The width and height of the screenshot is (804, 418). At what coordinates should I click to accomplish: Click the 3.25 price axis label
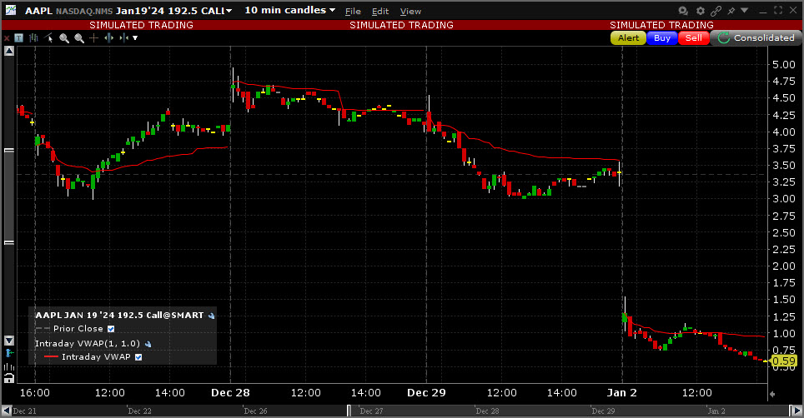click(x=783, y=182)
